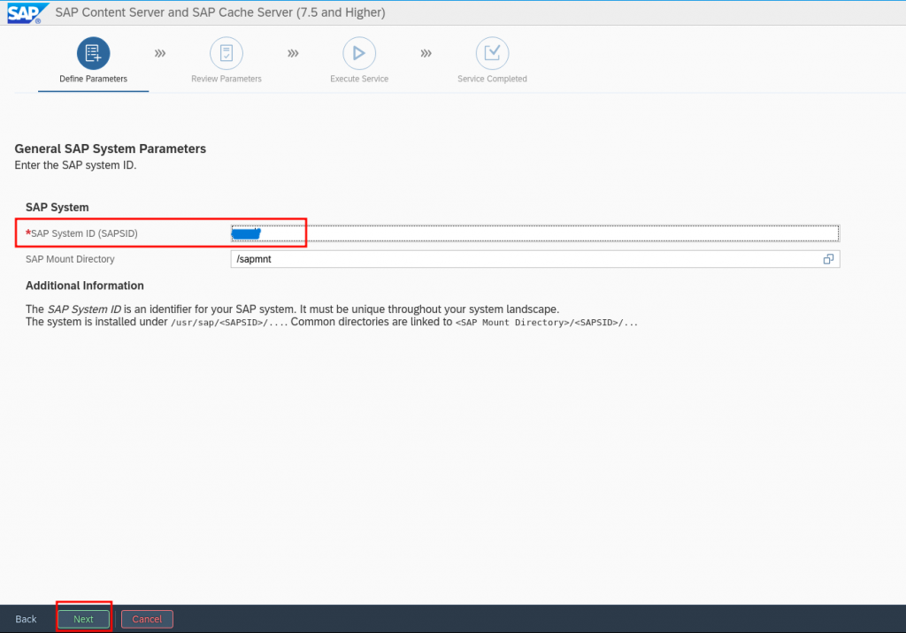Click chevron arrows before Execute Service step
Image resolution: width=906 pixels, height=633 pixels.
[293, 54]
